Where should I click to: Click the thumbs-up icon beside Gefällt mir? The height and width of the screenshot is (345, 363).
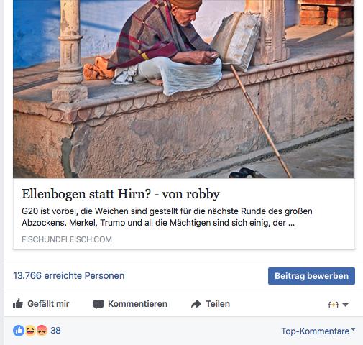click(18, 304)
